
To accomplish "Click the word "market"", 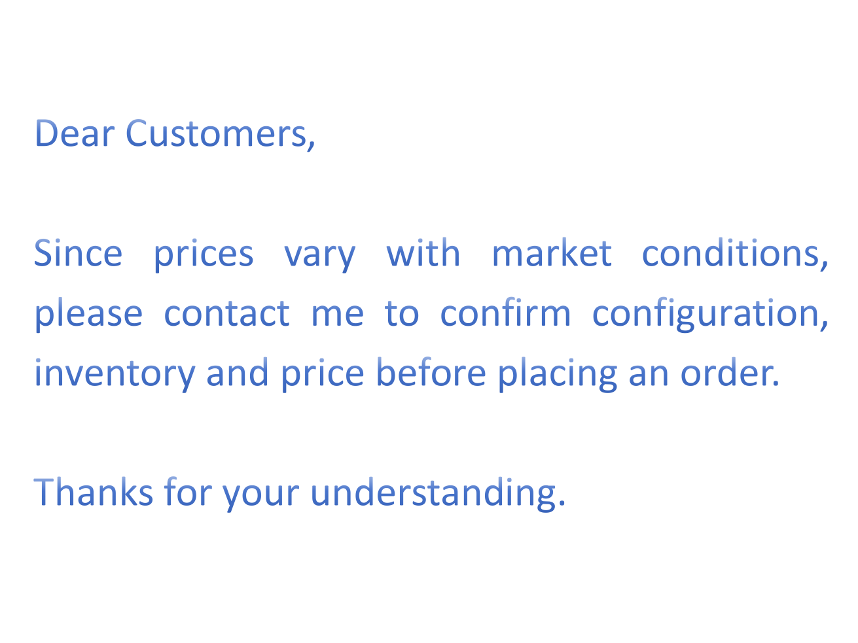I will pyautogui.click(x=551, y=254).
